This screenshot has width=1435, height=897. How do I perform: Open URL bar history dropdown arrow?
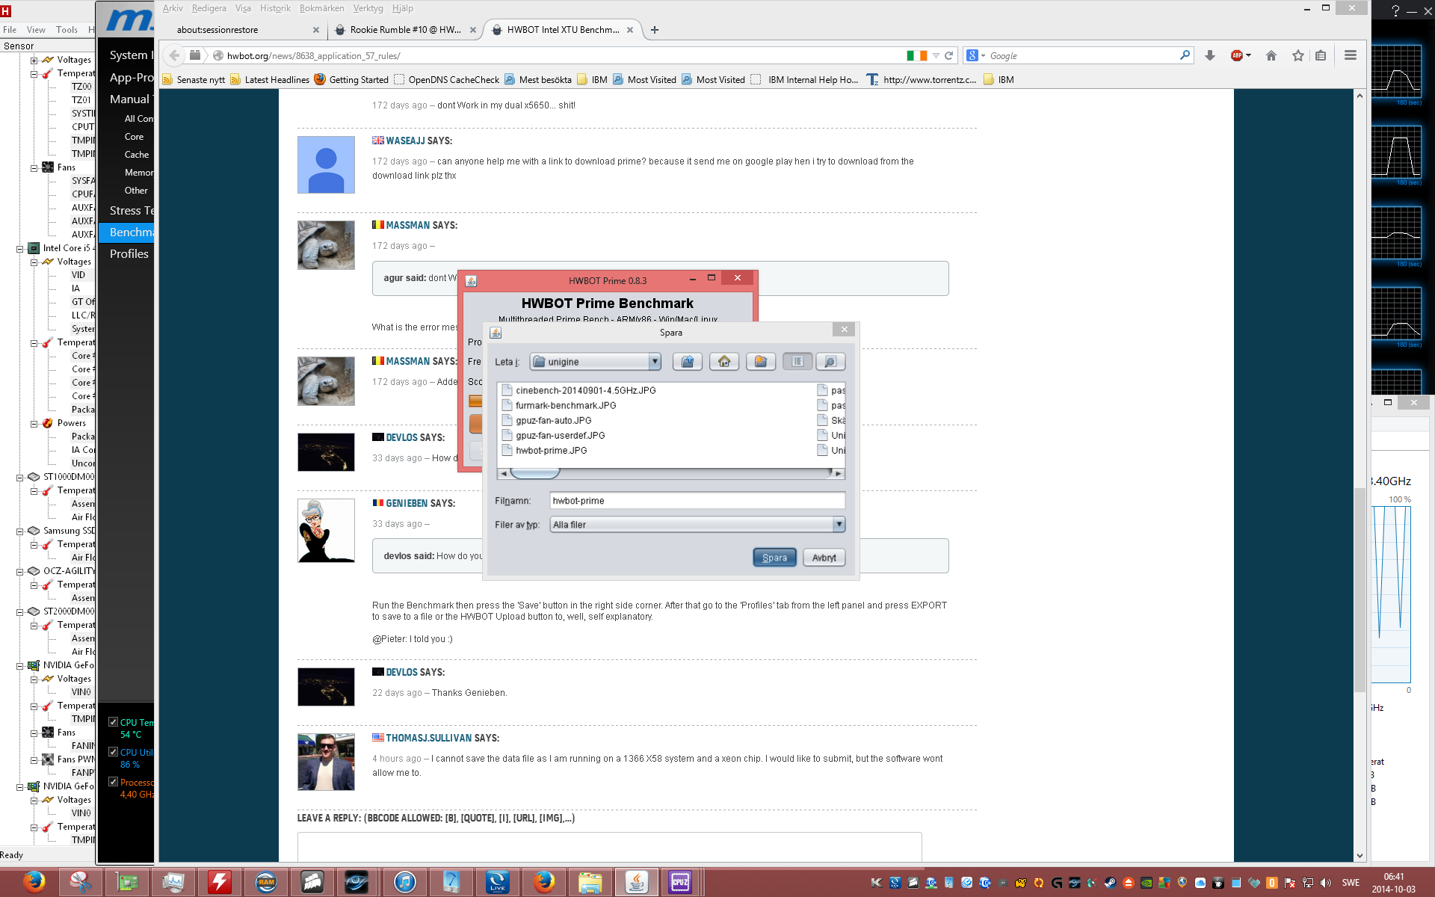point(936,55)
